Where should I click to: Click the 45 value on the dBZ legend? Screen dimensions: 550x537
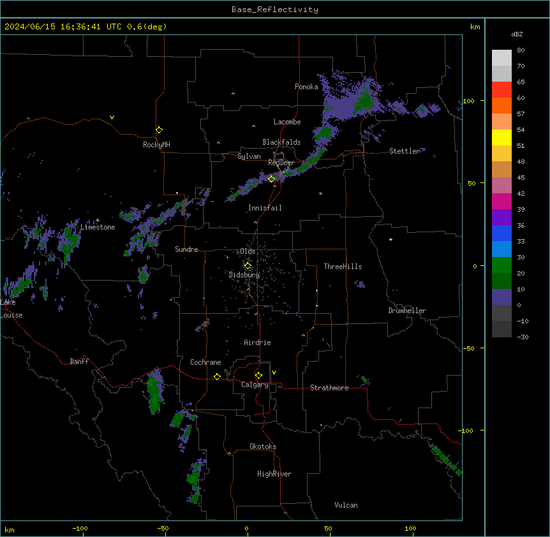point(521,178)
